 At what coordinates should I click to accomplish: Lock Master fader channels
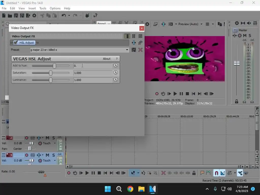237,102
